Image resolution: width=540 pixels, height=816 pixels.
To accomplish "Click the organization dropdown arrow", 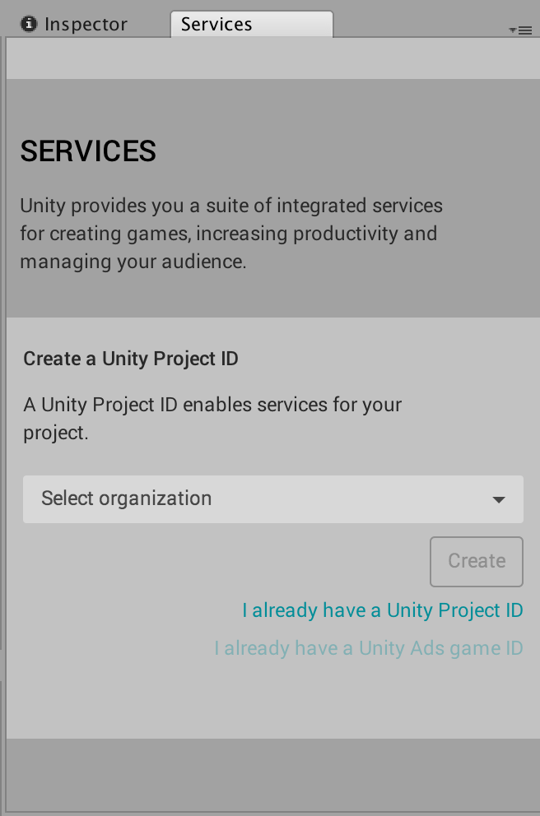I will point(498,499).
